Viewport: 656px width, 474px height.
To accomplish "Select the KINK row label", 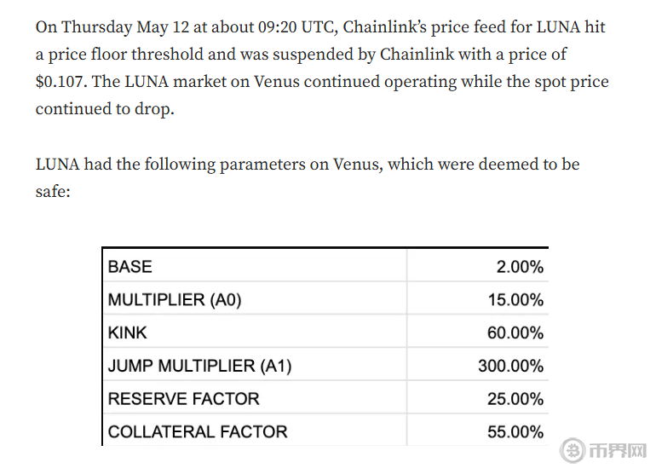I will tap(128, 332).
